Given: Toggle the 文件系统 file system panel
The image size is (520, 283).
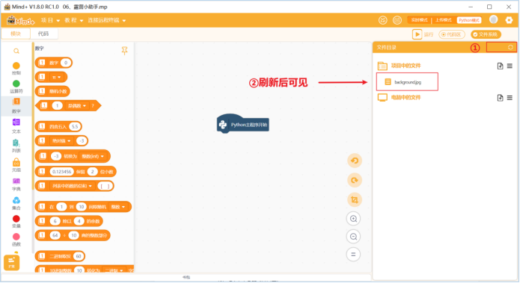Looking at the screenshot, I should 486,34.
